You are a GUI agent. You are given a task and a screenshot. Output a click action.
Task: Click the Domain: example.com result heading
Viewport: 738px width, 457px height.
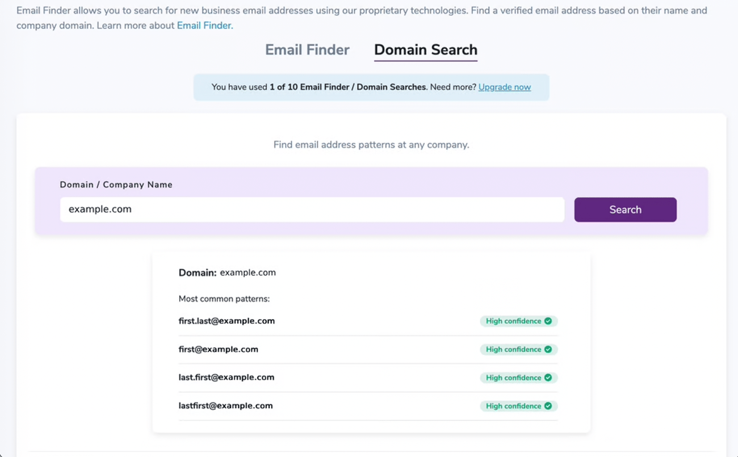click(x=227, y=272)
